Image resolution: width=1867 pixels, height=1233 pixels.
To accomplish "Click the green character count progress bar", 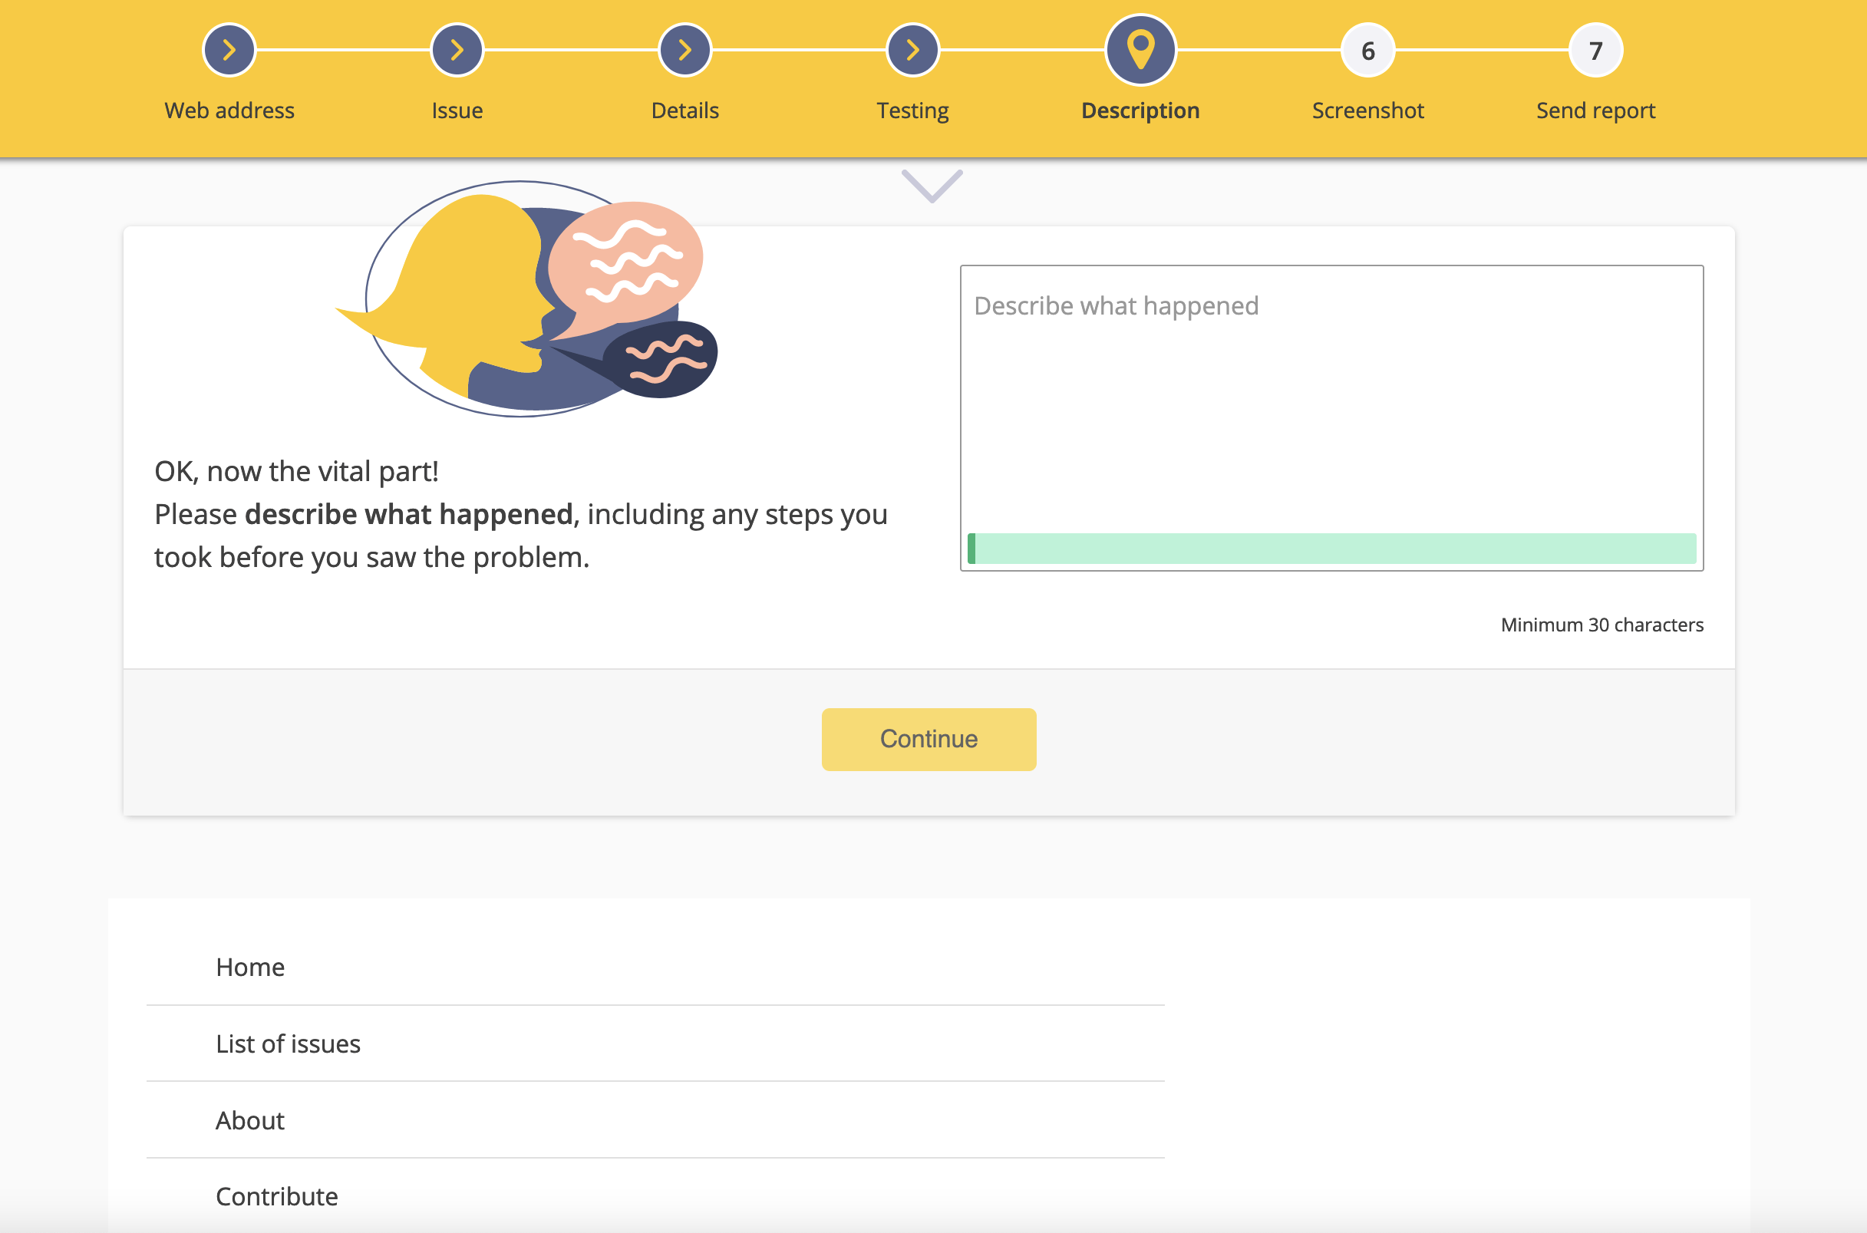I will (1331, 548).
